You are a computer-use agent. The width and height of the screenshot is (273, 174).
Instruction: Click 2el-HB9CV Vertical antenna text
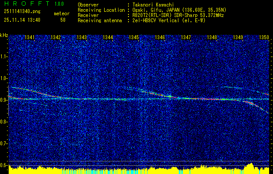pos(169,20)
